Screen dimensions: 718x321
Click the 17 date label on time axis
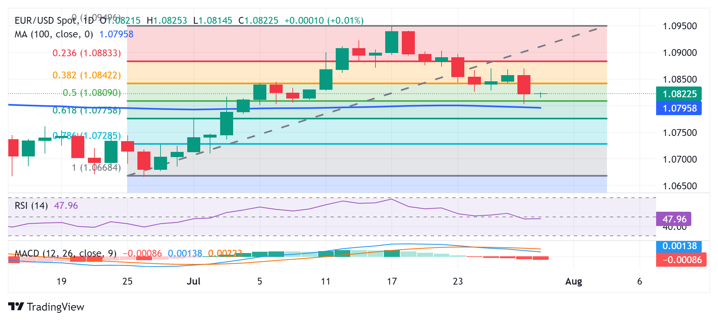(392, 281)
